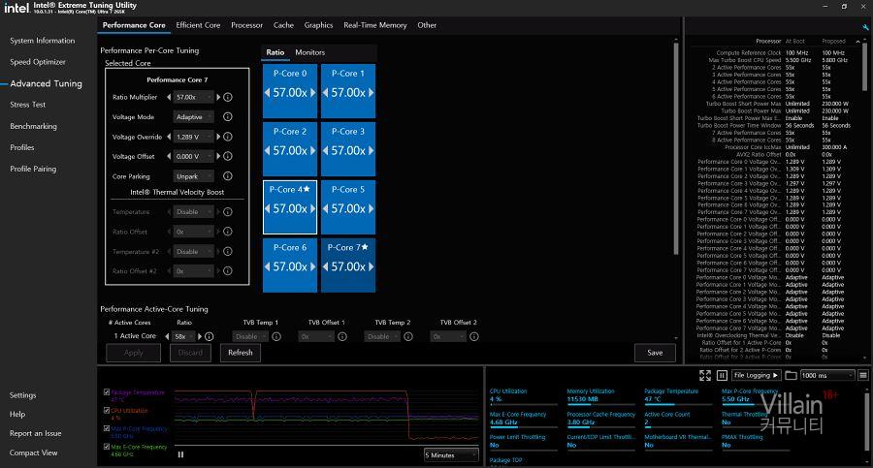Pause the monitoring graph below the chart
The height and width of the screenshot is (468, 873).
coord(180,453)
